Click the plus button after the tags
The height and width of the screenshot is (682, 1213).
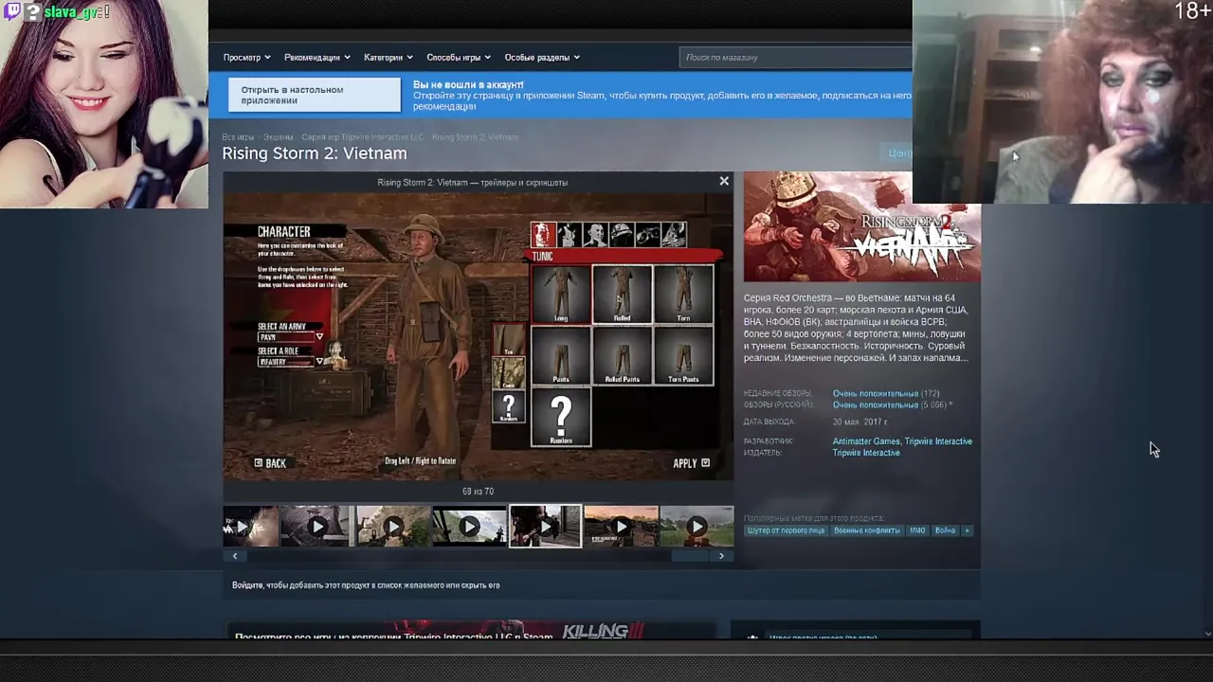click(x=967, y=530)
